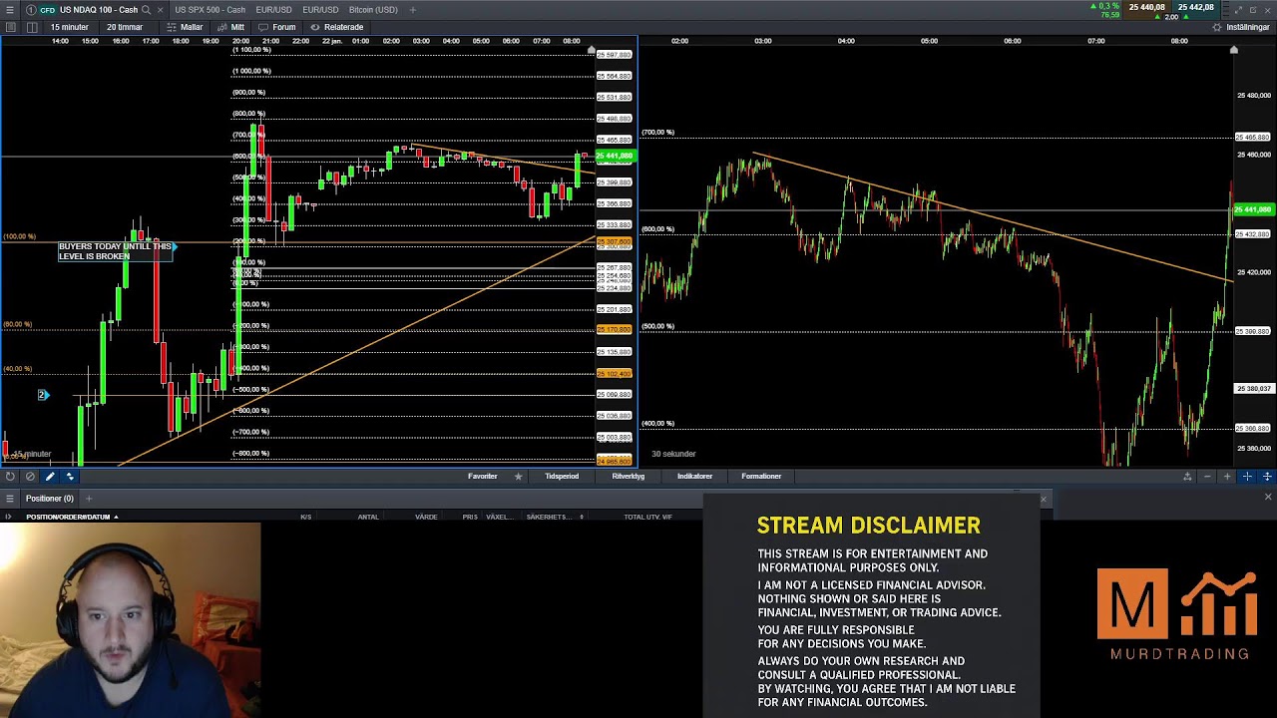
Task: Select BUYERS TODAY UNTIL THIS LEVEL annotation
Action: pos(115,251)
